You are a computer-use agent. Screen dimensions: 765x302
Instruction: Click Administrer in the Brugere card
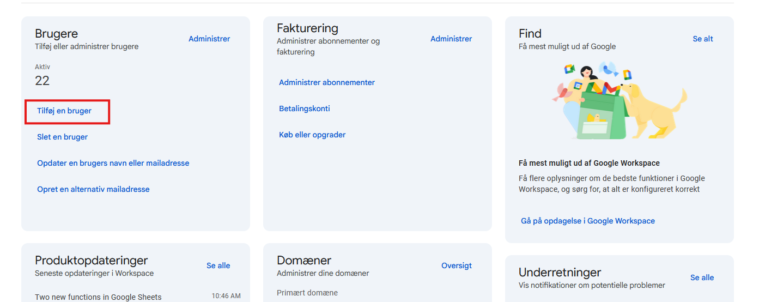click(209, 39)
